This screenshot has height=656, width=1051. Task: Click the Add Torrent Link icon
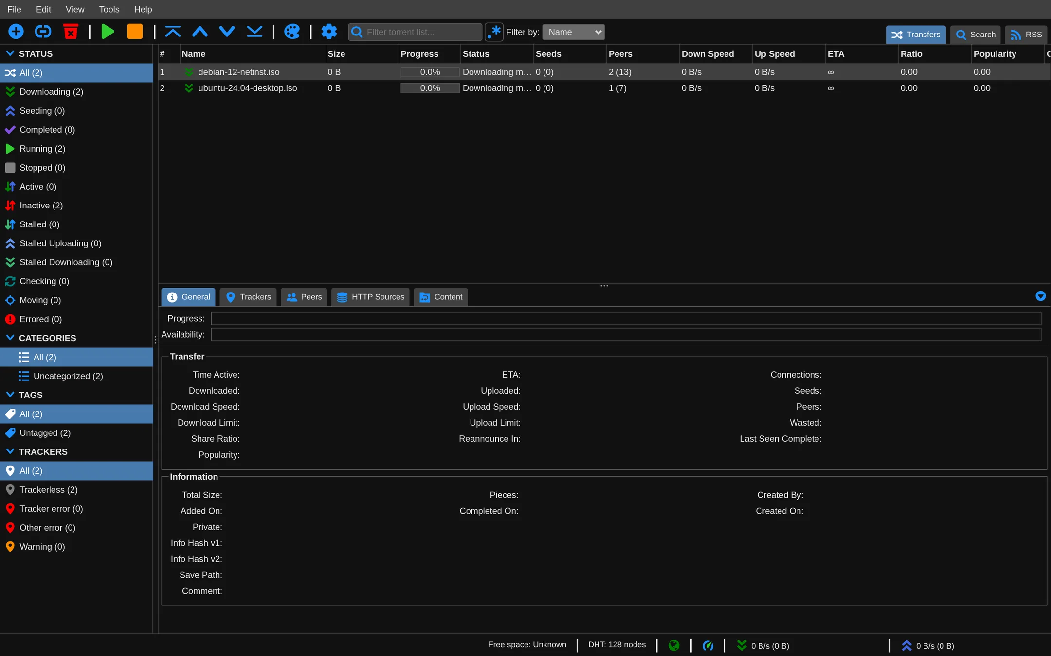pos(43,32)
